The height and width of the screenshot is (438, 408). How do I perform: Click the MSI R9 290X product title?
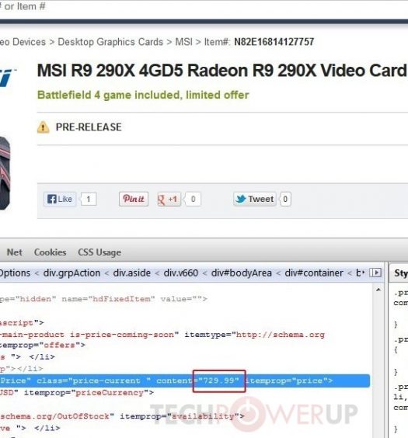tap(222, 70)
